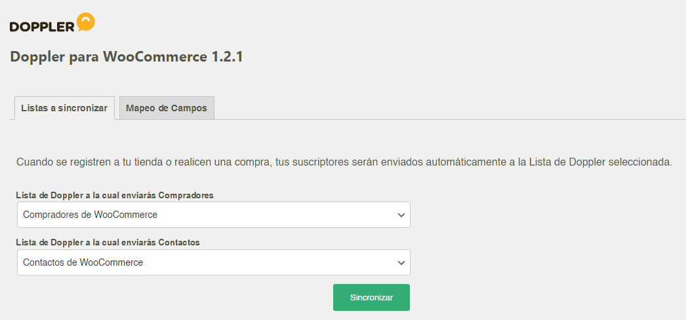Click the selected value Contactos de WooCommerce

[x=83, y=262]
